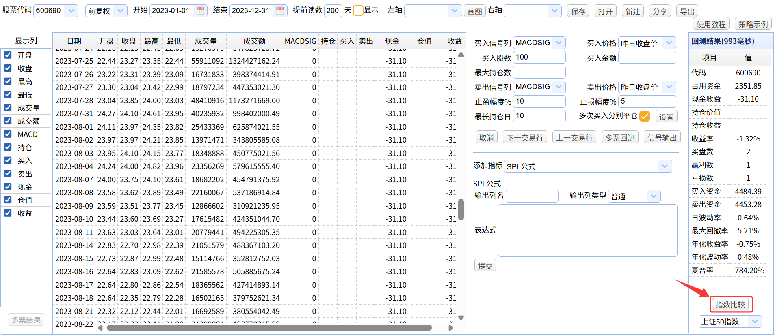775x335 pixels.
Task: Click the 成交量 column header
Action: [206, 41]
